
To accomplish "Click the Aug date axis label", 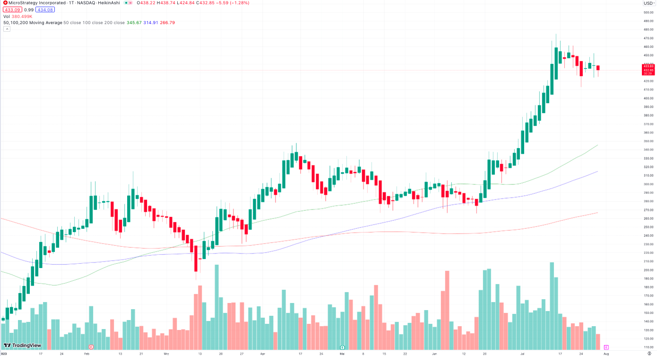I will tap(606, 353).
